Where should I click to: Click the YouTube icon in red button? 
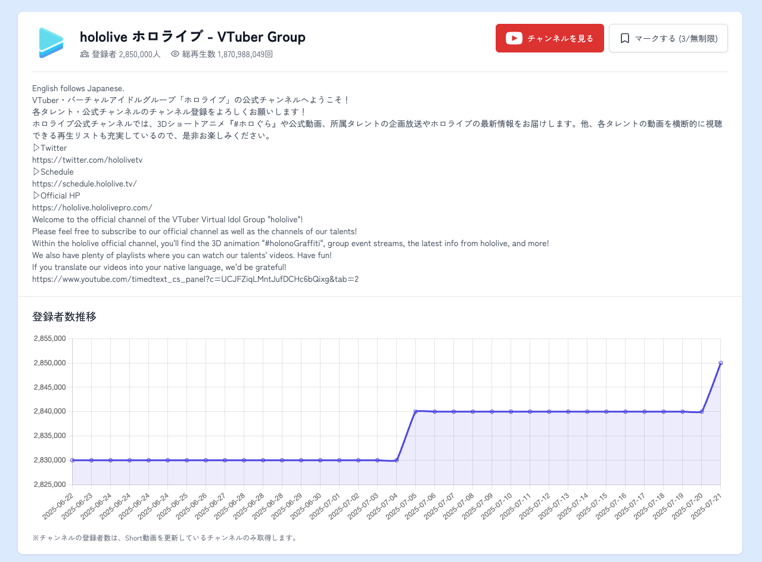[x=514, y=38]
